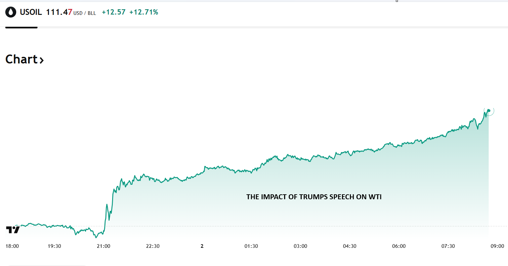Click the +12.57 price change value
Viewport: 508px width, 266px height.
pos(113,12)
